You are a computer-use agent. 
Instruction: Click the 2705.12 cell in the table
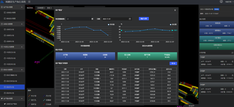click(x=152, y=72)
